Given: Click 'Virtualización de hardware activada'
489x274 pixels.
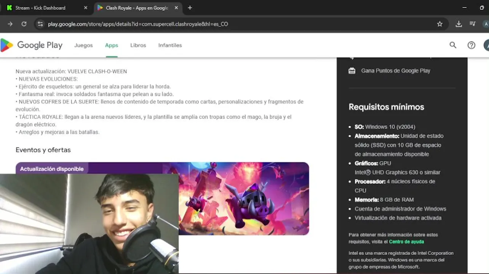Looking at the screenshot, I should point(398,218).
